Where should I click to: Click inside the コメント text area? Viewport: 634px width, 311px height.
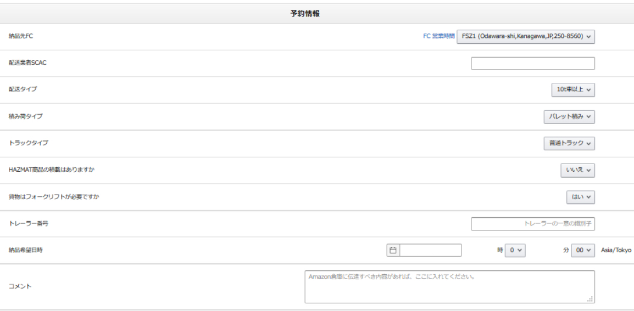[x=449, y=286]
